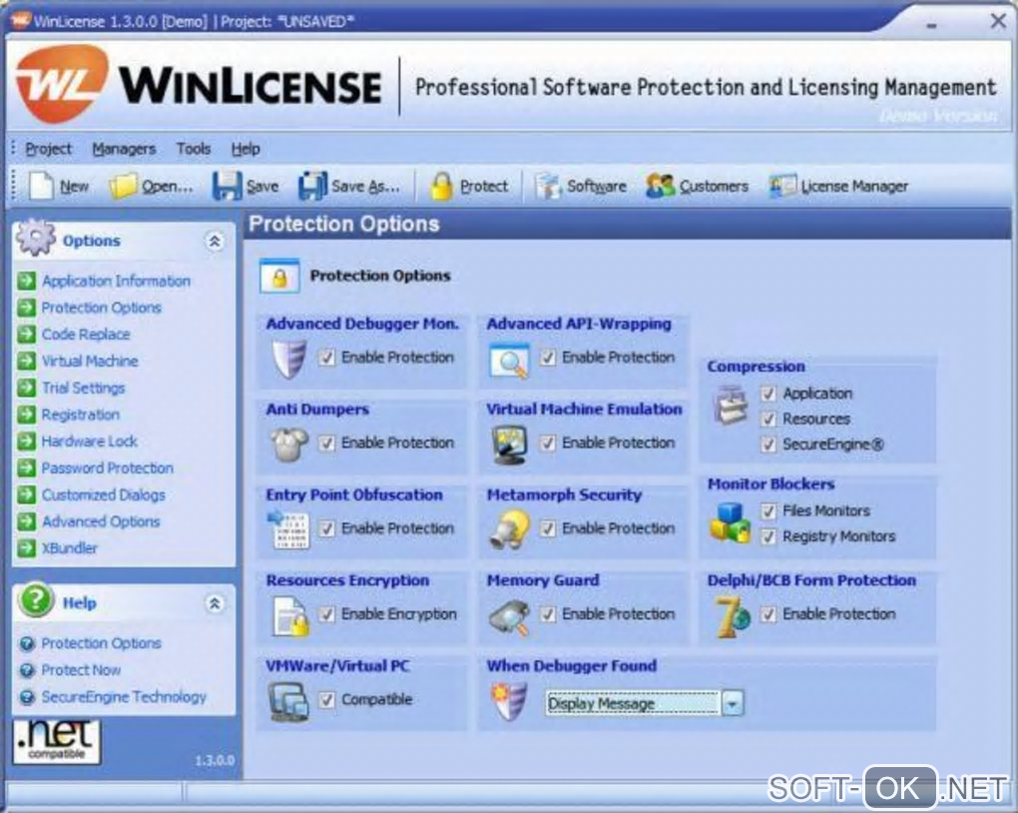
Task: Click the Protection Options header padlock icon
Action: click(x=279, y=277)
